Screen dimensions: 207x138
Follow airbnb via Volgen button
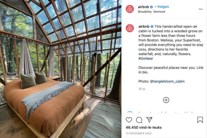[x=163, y=7]
